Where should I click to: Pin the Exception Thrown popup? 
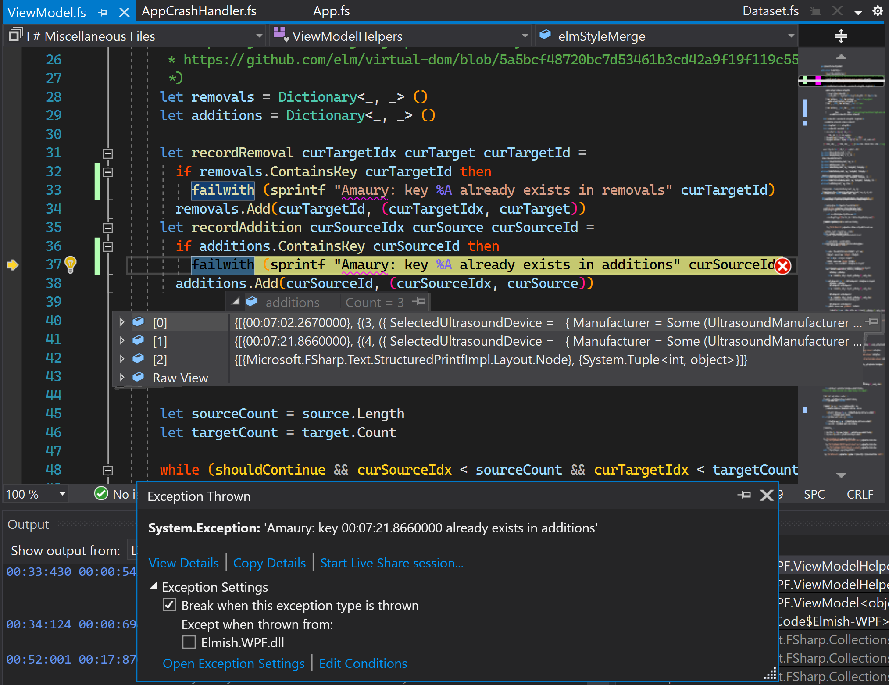coord(744,496)
